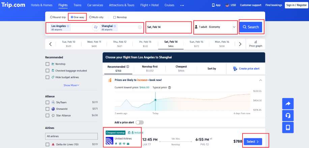Click the blue Search button
Screen dimensions: 309x148
click(251, 27)
